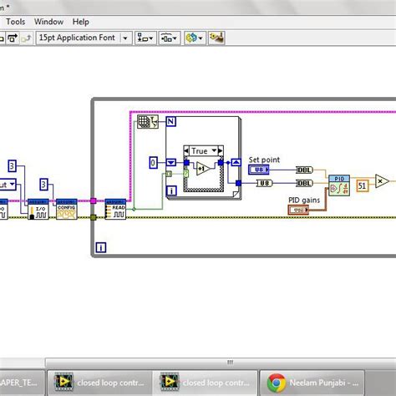
Task: Select the Arduino I/O node
Action: [38, 210]
